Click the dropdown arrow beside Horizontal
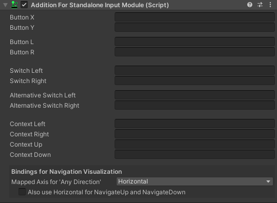277x203 pixels. pyautogui.click(x=268, y=181)
